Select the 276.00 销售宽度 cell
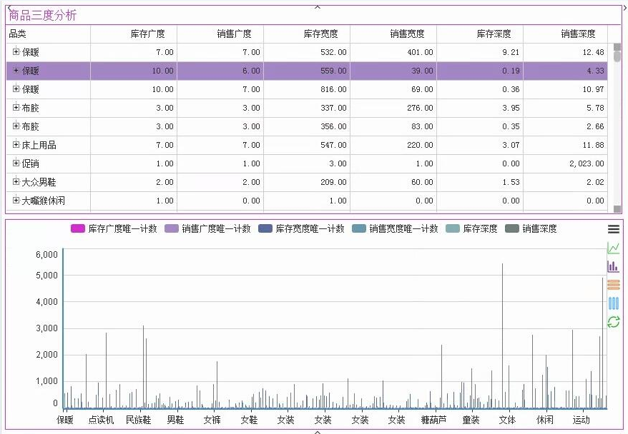Image resolution: width=628 pixels, height=434 pixels. pos(393,108)
